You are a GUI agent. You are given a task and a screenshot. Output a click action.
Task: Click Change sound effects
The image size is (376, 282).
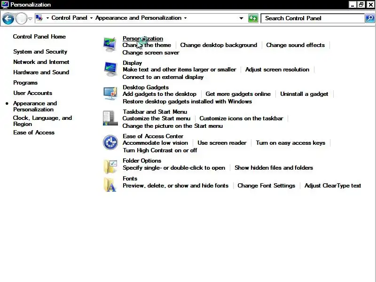296,45
